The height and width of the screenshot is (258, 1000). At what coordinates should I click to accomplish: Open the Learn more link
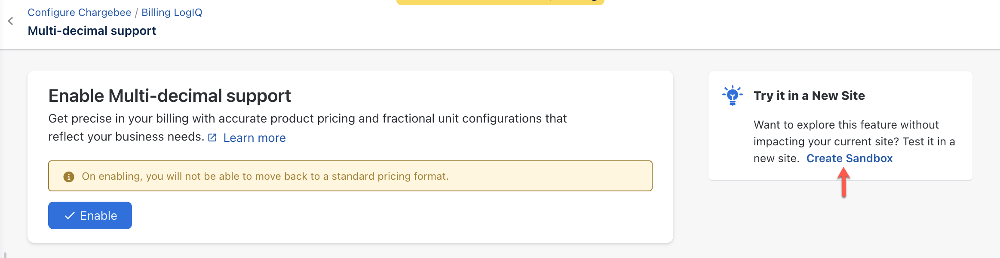click(254, 138)
